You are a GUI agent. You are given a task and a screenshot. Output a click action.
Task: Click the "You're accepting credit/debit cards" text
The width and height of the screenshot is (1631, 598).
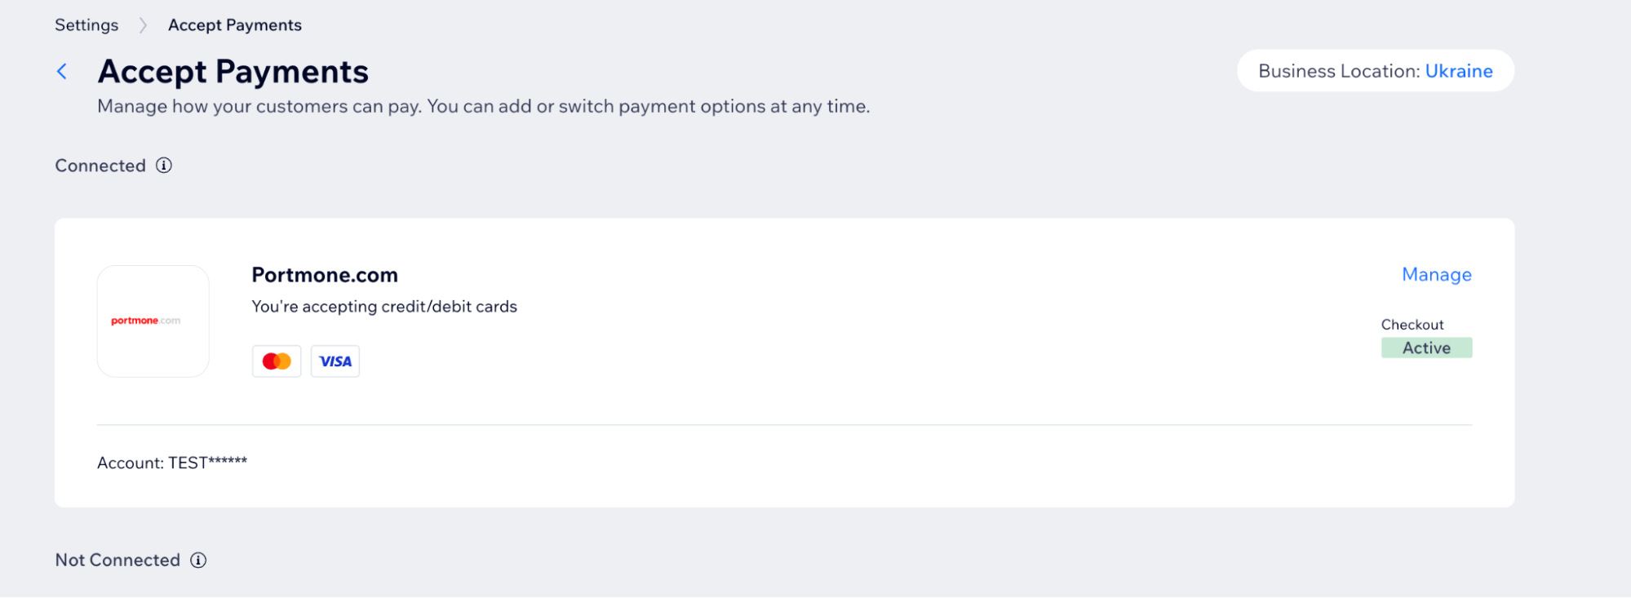(x=384, y=307)
